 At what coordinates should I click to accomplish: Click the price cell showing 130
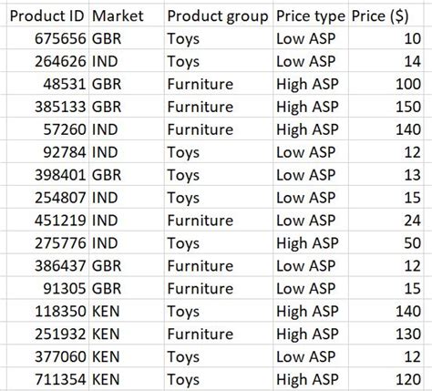[x=386, y=334]
